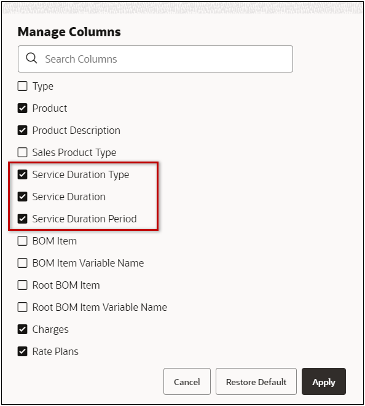Click the Cancel button
Viewport: 365px width, 406px height.
[187, 381]
